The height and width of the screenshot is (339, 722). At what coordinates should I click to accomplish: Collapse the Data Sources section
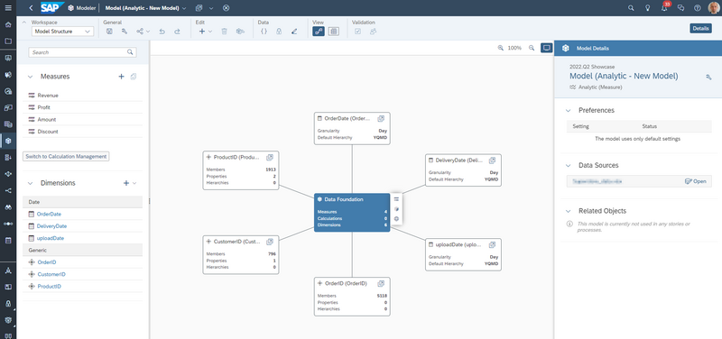(x=569, y=165)
